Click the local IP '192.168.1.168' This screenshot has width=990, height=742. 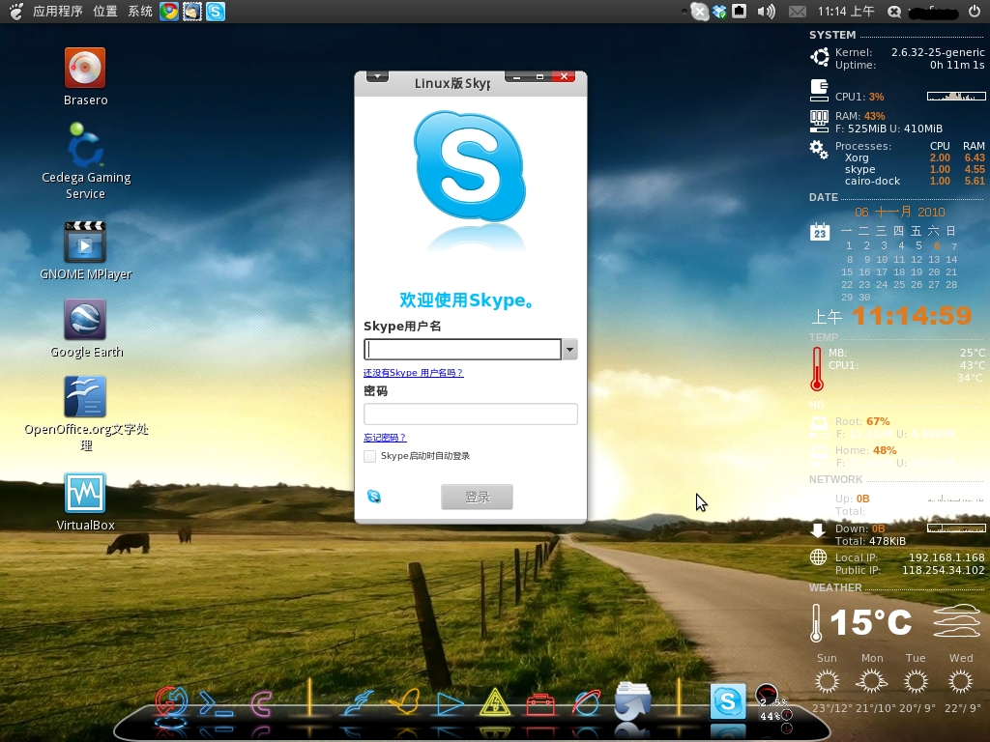(x=946, y=557)
